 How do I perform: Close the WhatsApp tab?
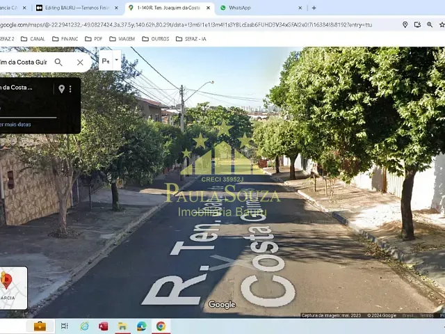[300, 8]
